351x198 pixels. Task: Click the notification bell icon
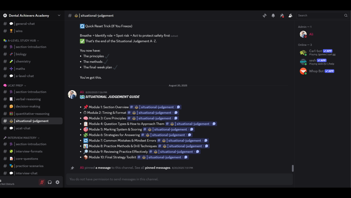pyautogui.click(x=273, y=16)
